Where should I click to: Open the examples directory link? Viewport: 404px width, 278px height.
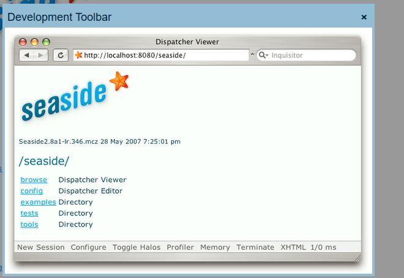[38, 202]
